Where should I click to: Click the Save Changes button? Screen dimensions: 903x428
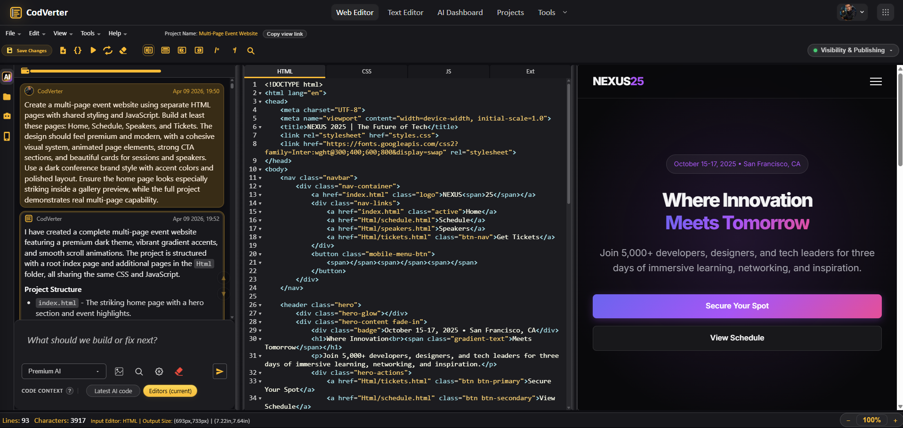[x=27, y=50]
